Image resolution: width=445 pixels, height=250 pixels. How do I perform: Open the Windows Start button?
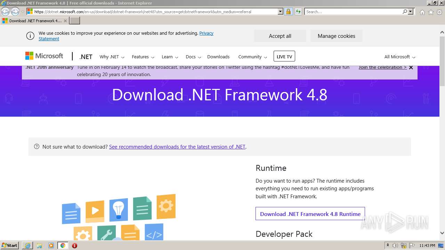click(x=10, y=245)
